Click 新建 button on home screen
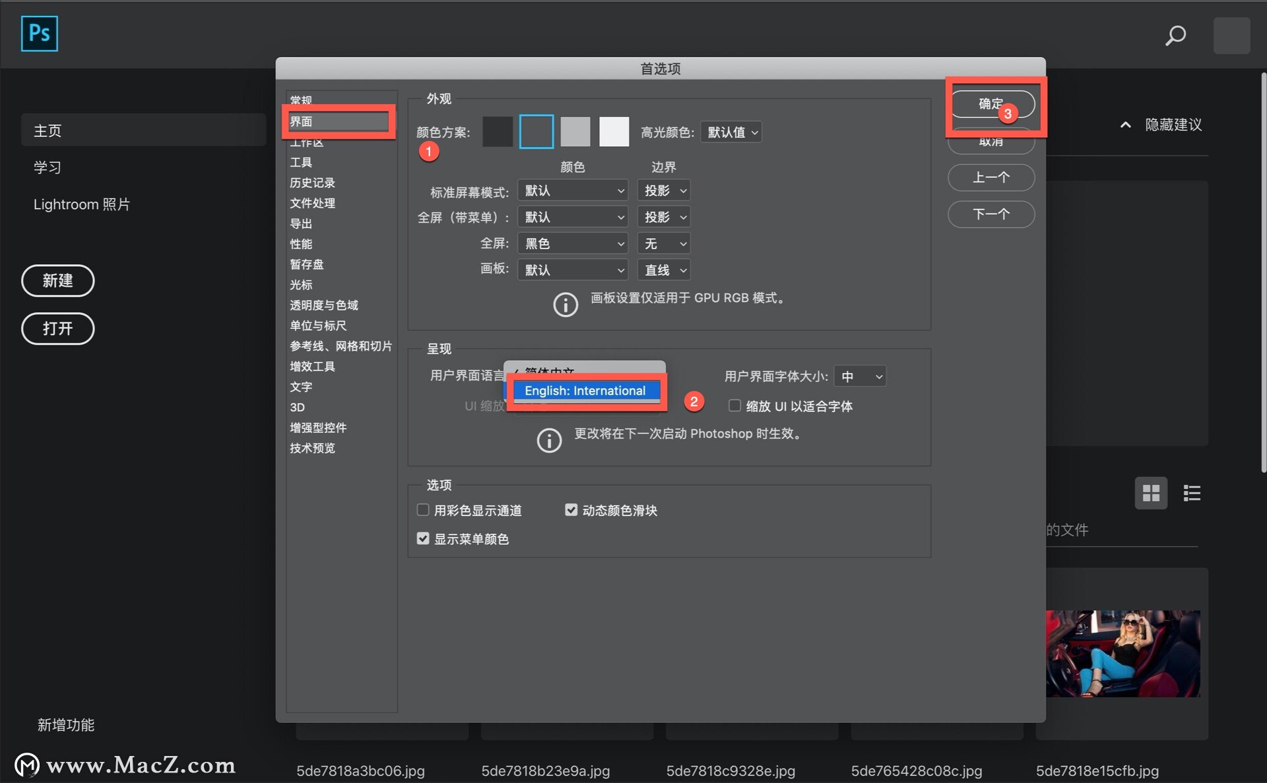The height and width of the screenshot is (783, 1267). (58, 281)
